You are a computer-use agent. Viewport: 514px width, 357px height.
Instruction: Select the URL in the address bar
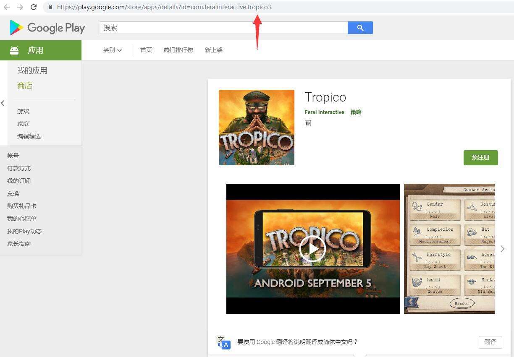click(x=164, y=7)
